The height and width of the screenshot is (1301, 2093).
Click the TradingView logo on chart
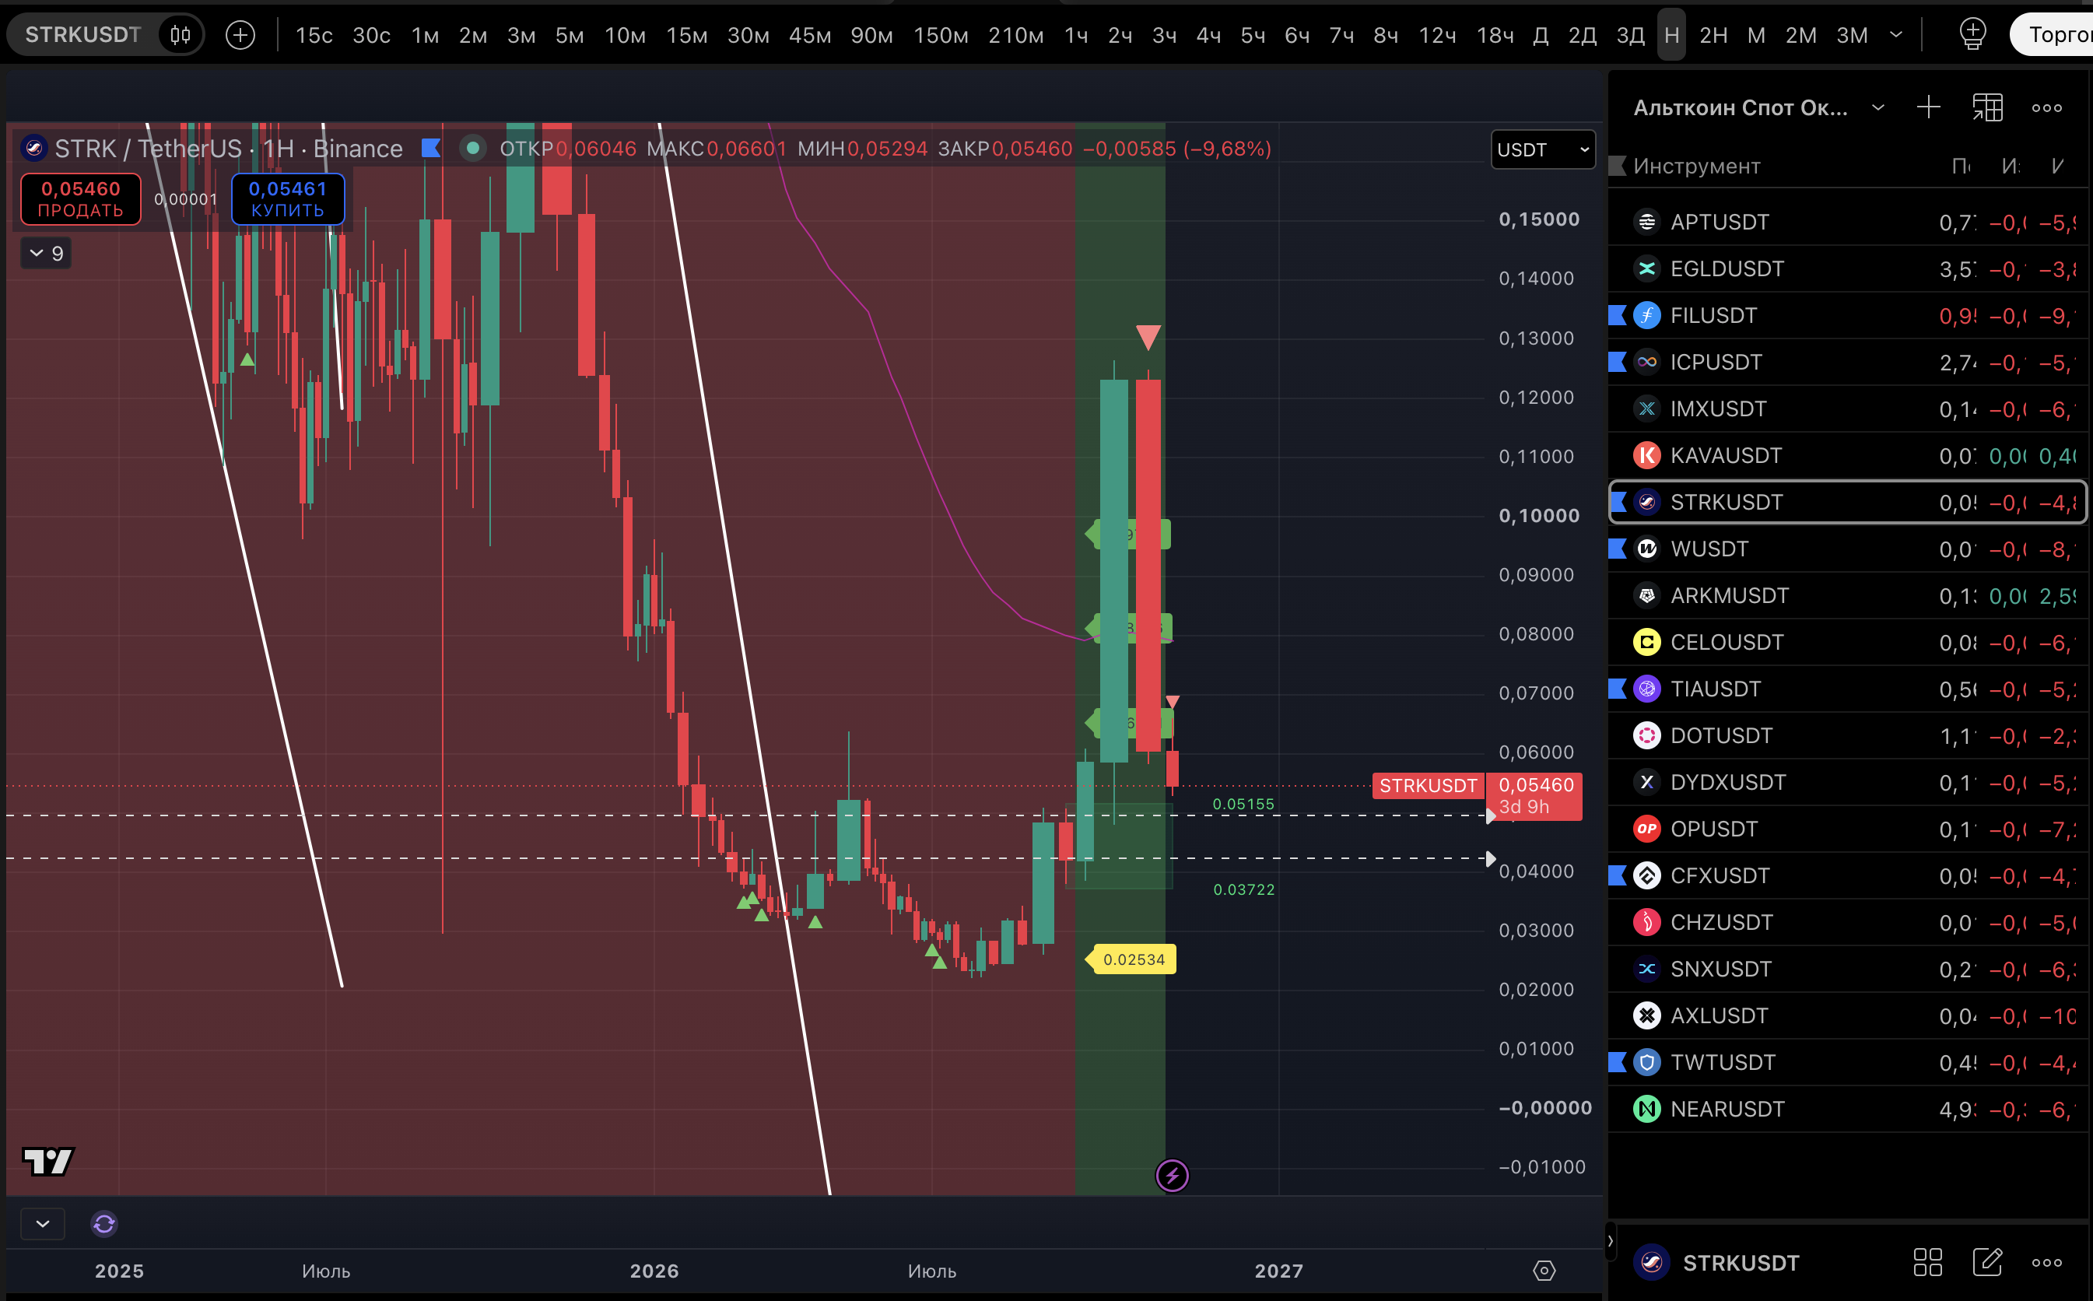tap(48, 1162)
